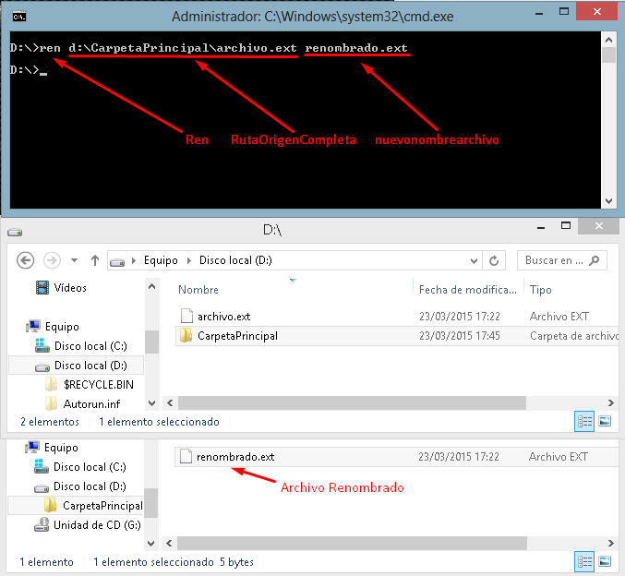Screen dimensions: 625x576
Task: Sort by Tipo column header
Action: click(540, 290)
